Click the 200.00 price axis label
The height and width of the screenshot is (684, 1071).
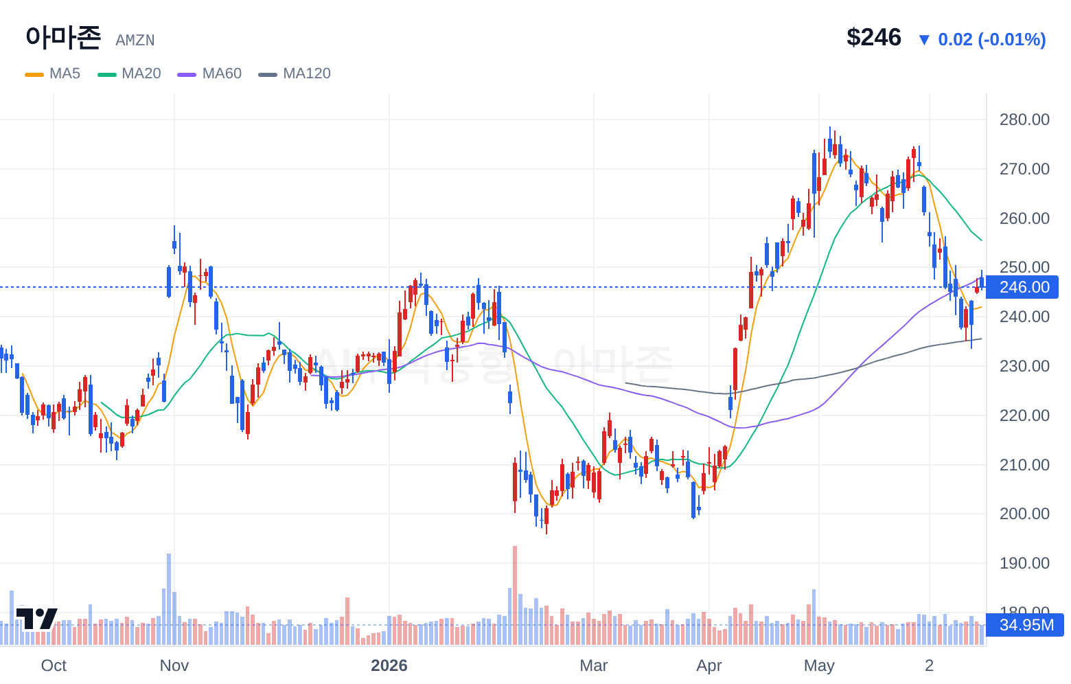coord(1024,514)
